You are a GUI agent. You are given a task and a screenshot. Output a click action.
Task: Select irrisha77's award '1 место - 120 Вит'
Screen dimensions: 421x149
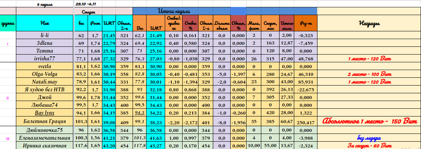pyautogui.click(x=369, y=58)
